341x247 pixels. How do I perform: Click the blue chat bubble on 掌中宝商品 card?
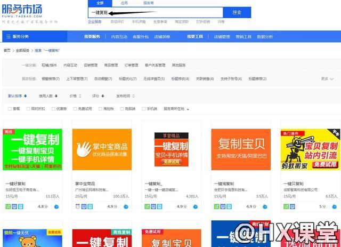click(x=126, y=206)
